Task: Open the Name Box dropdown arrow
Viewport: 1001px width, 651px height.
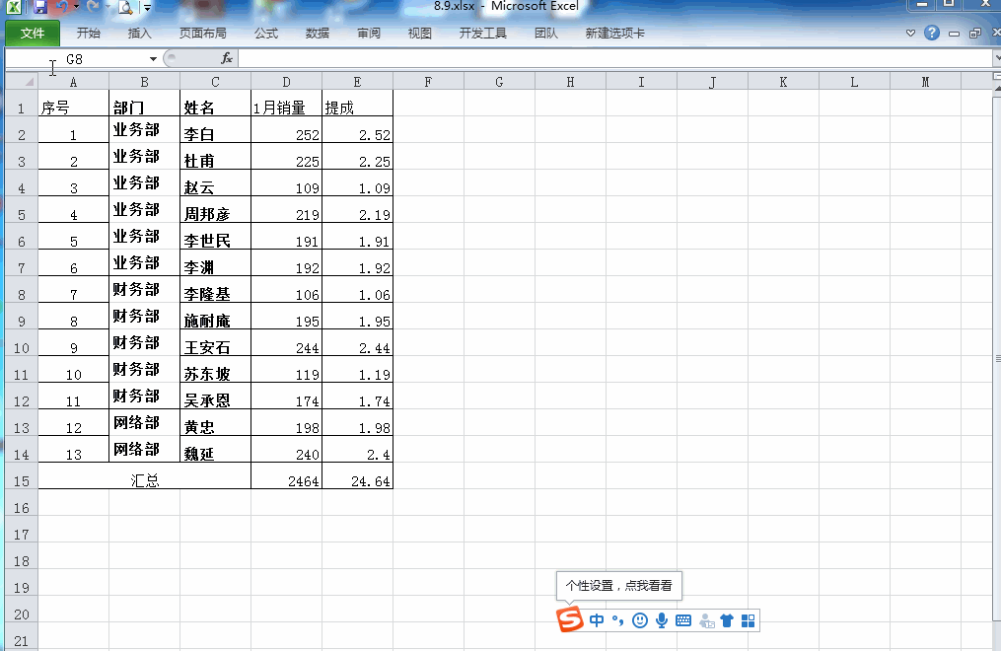Action: click(x=154, y=58)
